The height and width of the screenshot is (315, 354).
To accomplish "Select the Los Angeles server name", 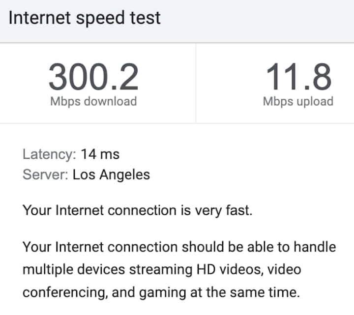I will click(x=111, y=174).
